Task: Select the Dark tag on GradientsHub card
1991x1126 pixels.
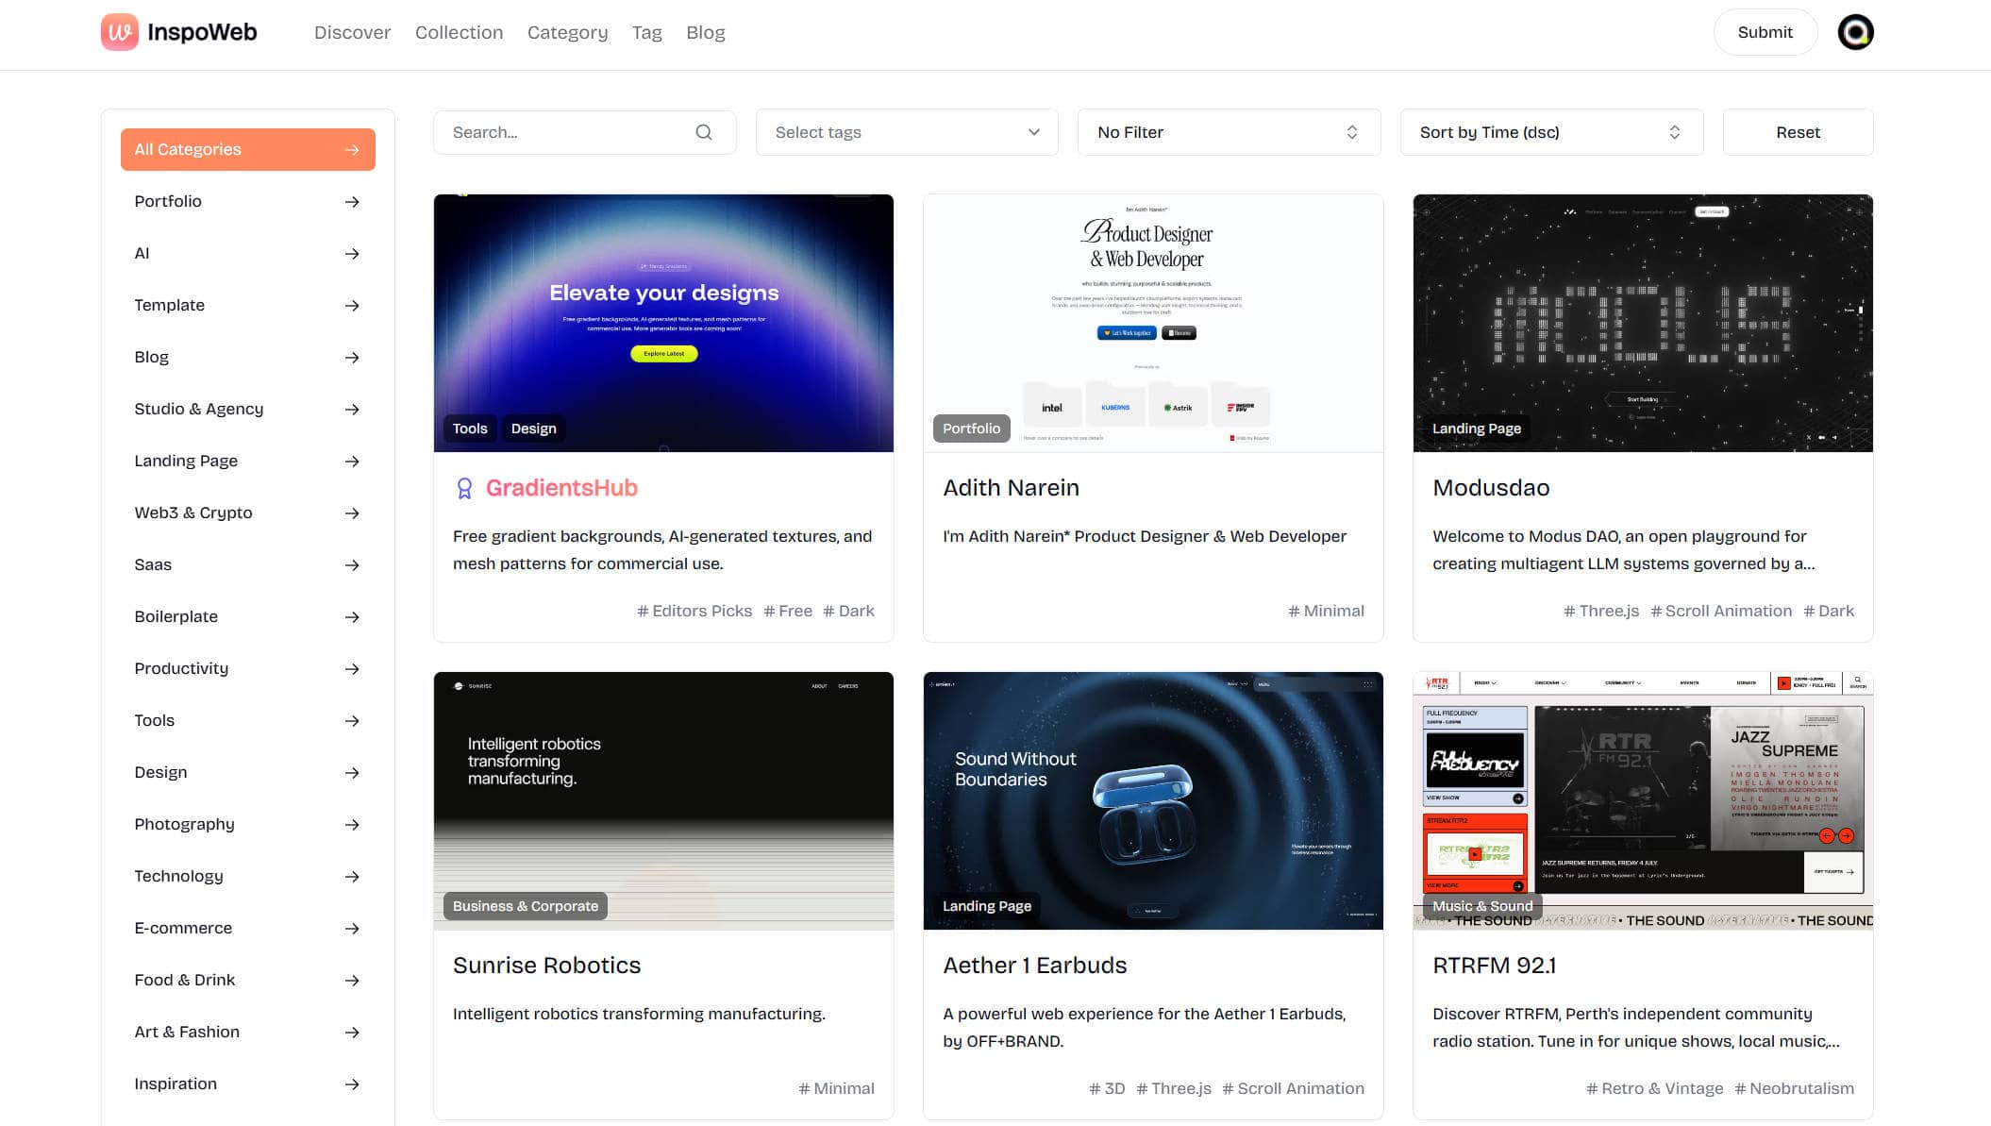Action: [848, 611]
